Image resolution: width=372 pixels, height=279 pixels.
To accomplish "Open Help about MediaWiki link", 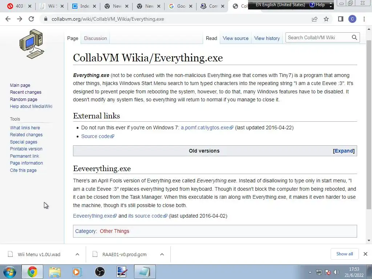I will point(31,106).
